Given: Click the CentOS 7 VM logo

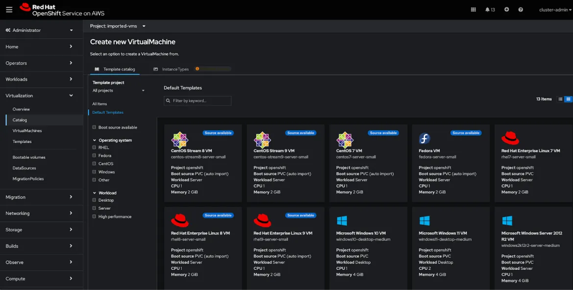Looking at the screenshot, I should 345,140.
